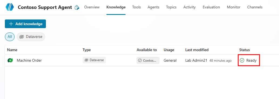Switch to the Tools tab
Image resolution: width=279 pixels, height=99 pixels.
click(x=136, y=7)
